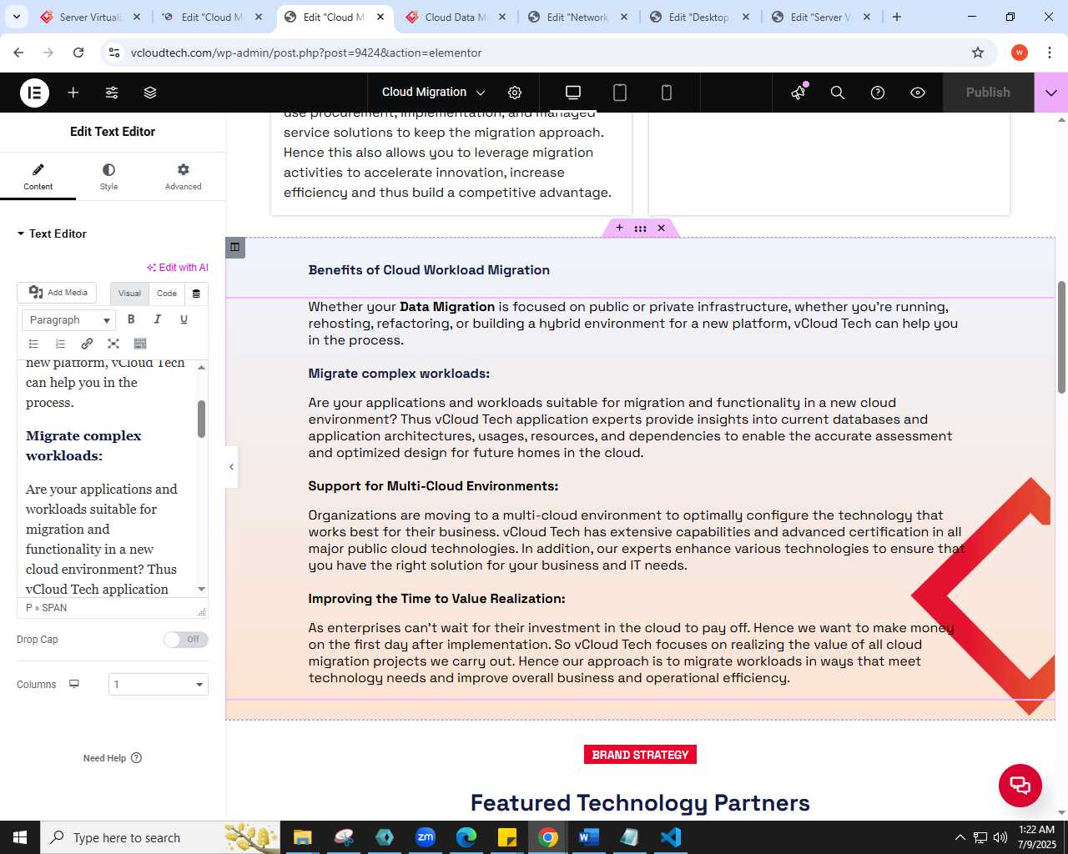Switch to desktop preview mode

(573, 93)
